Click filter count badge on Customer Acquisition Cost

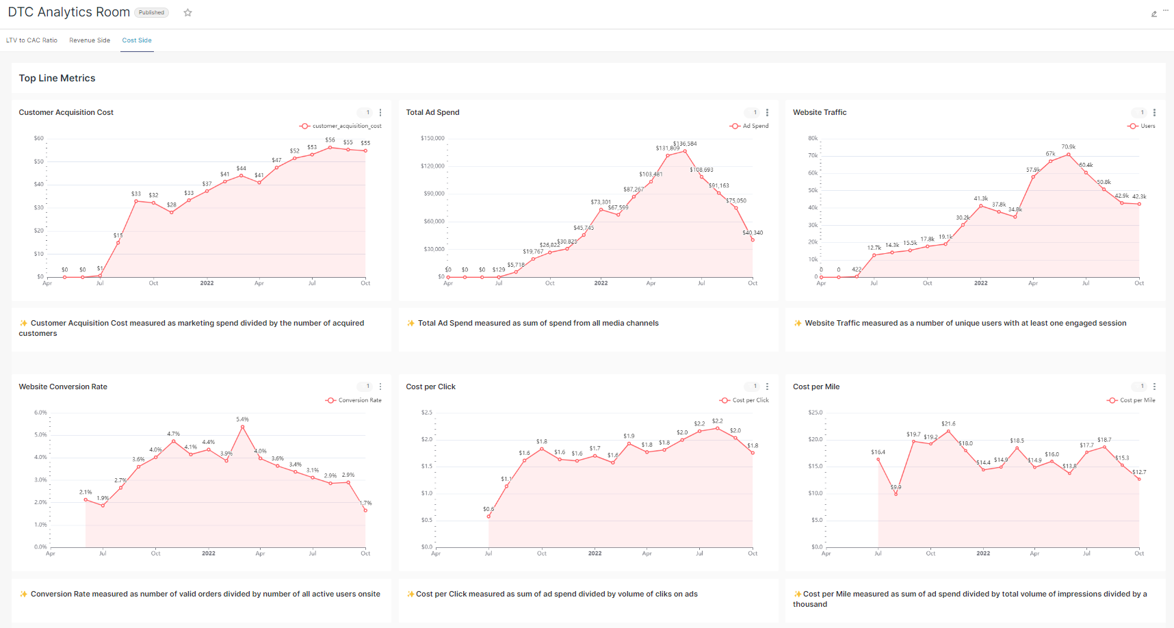pyautogui.click(x=366, y=113)
